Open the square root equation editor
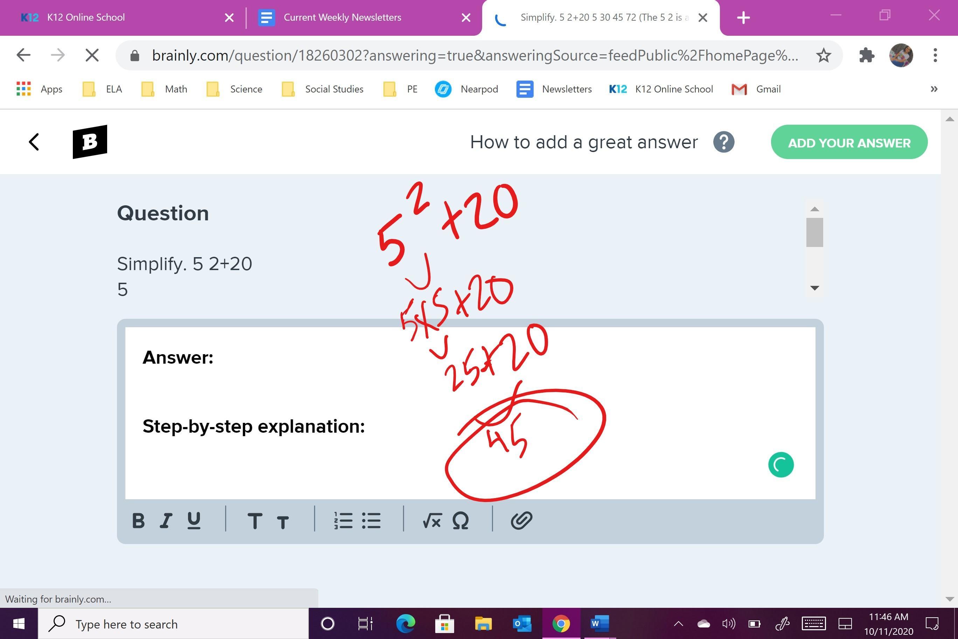Viewport: 958px width, 639px height. (432, 520)
